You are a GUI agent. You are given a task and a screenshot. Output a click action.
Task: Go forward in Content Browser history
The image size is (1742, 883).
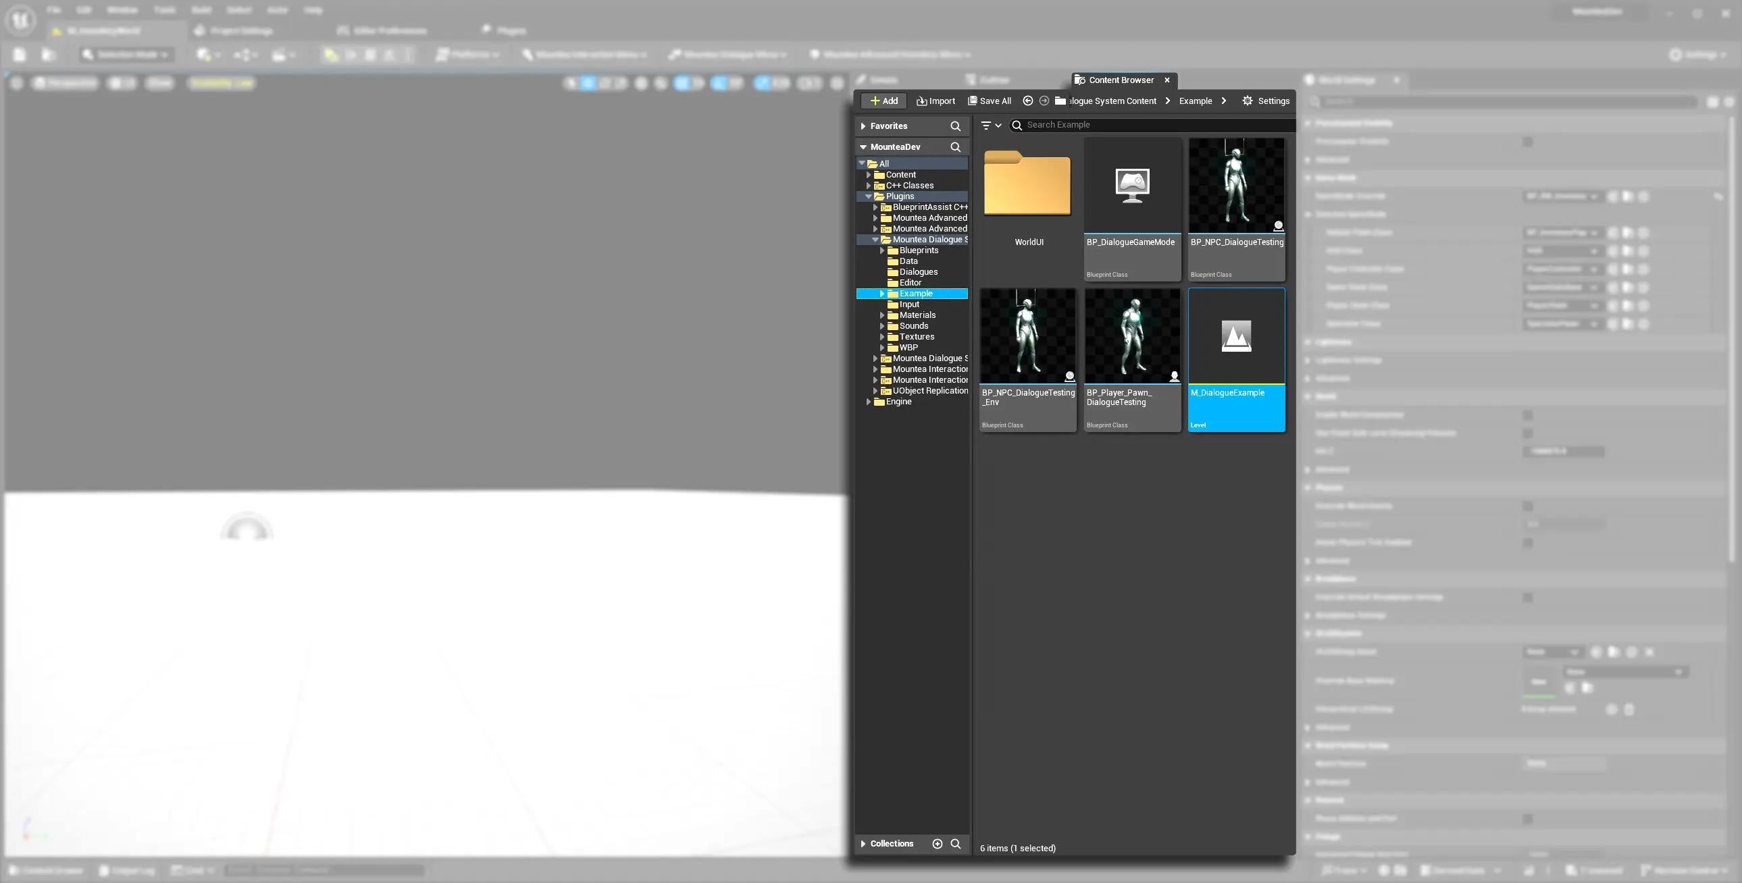coord(1044,101)
